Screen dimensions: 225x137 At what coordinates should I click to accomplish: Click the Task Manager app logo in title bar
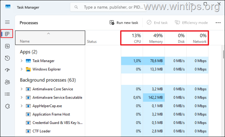pyautogui.click(x=8, y=7)
